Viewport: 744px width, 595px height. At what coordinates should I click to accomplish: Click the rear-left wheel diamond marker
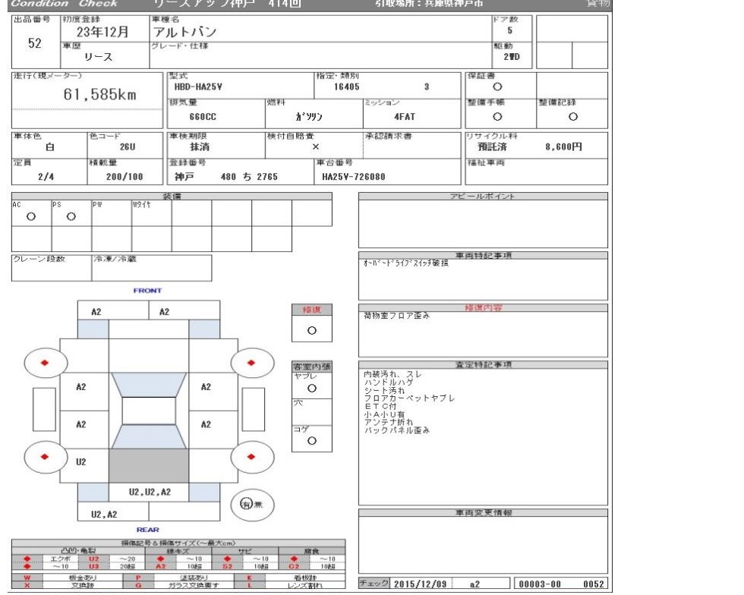tap(44, 457)
